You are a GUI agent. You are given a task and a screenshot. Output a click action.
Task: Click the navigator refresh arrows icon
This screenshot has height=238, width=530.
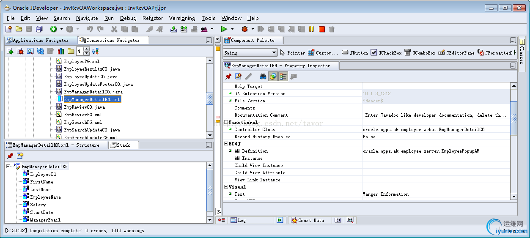[x=41, y=51]
